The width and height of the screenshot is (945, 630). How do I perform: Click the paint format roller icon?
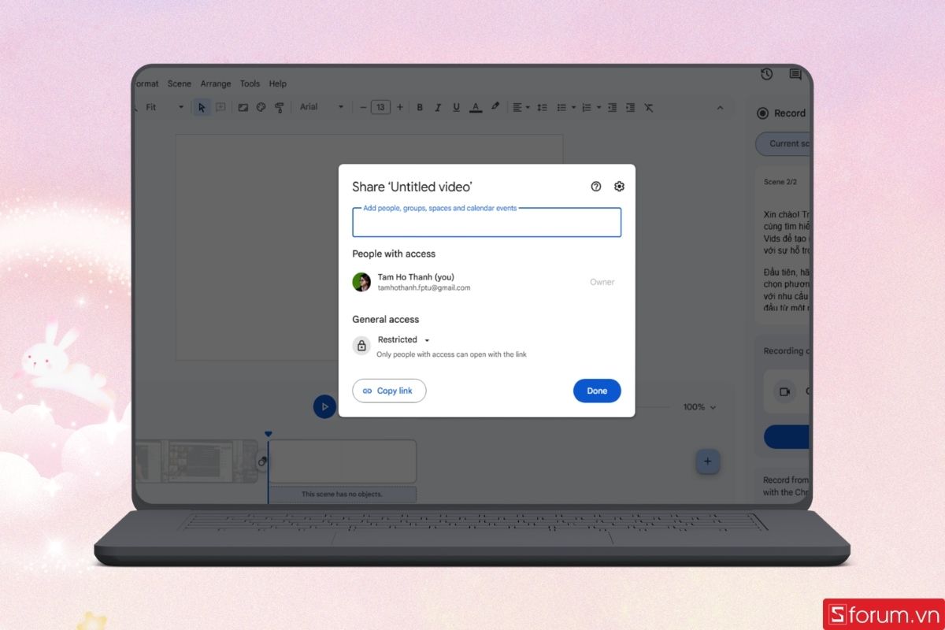pyautogui.click(x=279, y=107)
